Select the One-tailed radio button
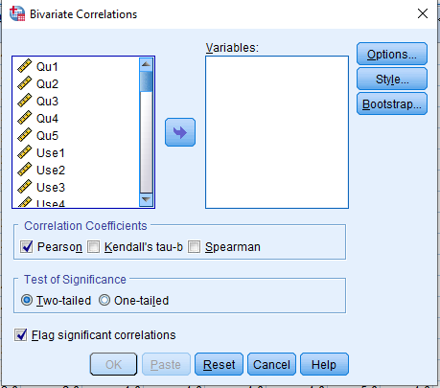 (x=104, y=300)
